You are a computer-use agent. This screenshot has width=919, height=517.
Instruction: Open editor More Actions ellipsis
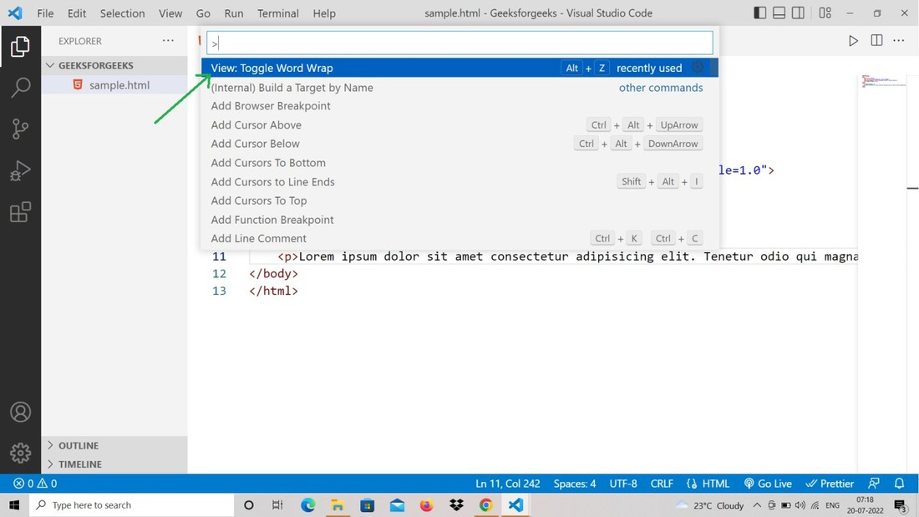coord(898,40)
